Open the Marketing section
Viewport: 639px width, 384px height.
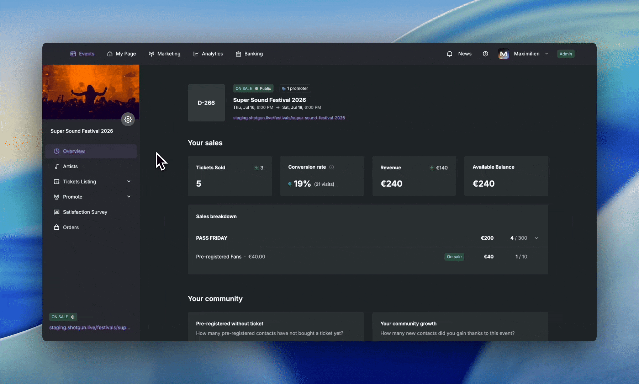(x=164, y=54)
